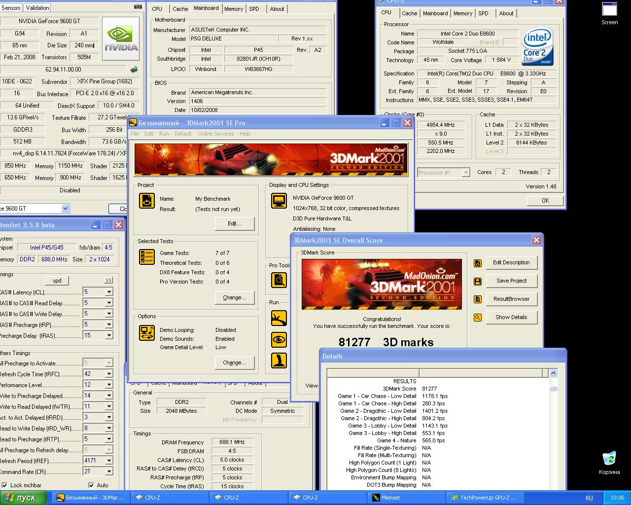Click Change... under Selected Tests

click(x=235, y=297)
